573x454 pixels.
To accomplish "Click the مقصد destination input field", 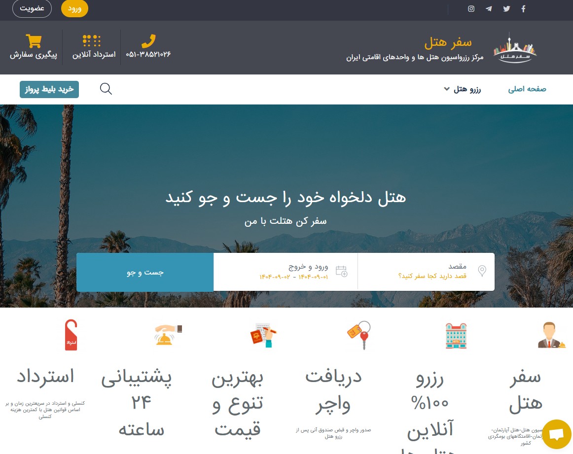I will pyautogui.click(x=426, y=272).
